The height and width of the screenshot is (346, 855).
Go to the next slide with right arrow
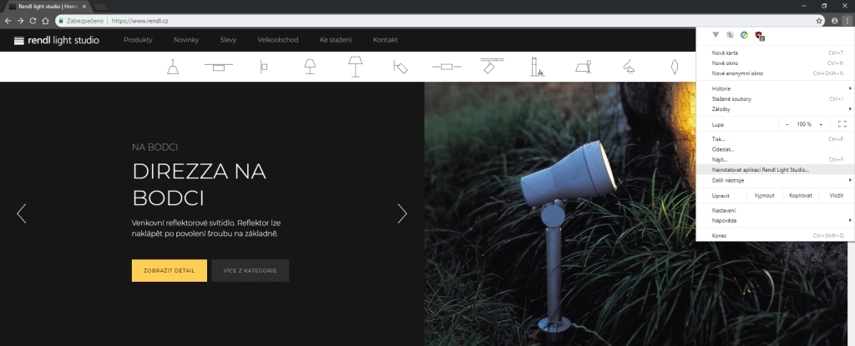(402, 213)
